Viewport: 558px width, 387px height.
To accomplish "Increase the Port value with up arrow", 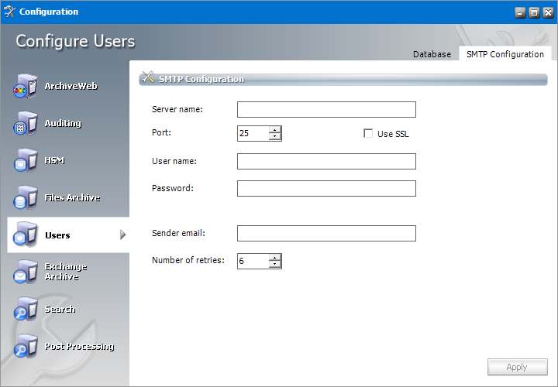I will [274, 130].
